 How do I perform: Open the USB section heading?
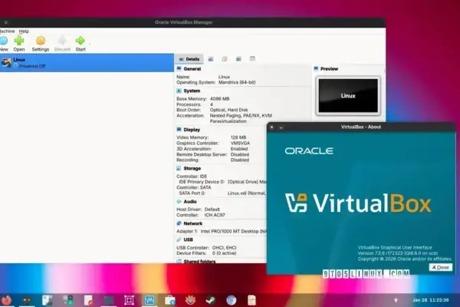coord(188,239)
